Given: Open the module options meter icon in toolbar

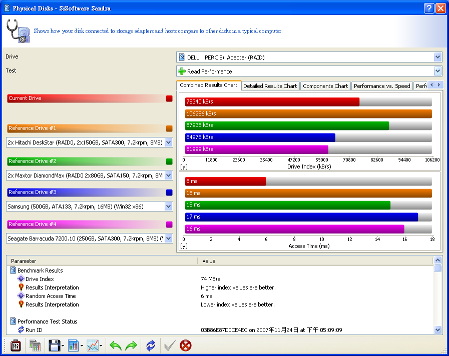Looking at the screenshot, I should 16,345.
